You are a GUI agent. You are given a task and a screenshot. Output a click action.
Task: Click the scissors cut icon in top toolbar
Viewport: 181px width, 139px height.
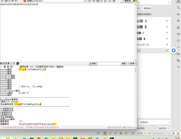pos(101,1)
